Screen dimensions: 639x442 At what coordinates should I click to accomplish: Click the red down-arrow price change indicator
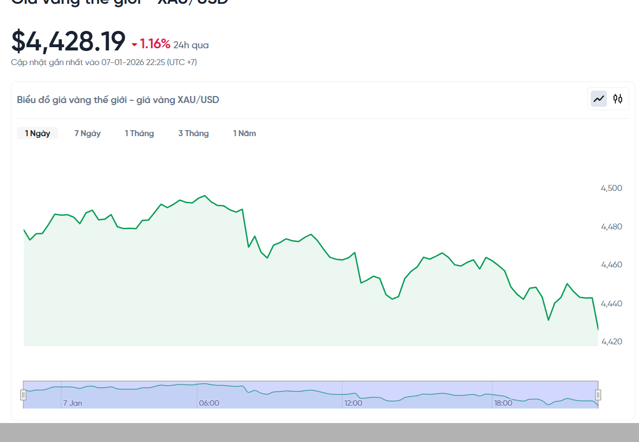tap(135, 44)
